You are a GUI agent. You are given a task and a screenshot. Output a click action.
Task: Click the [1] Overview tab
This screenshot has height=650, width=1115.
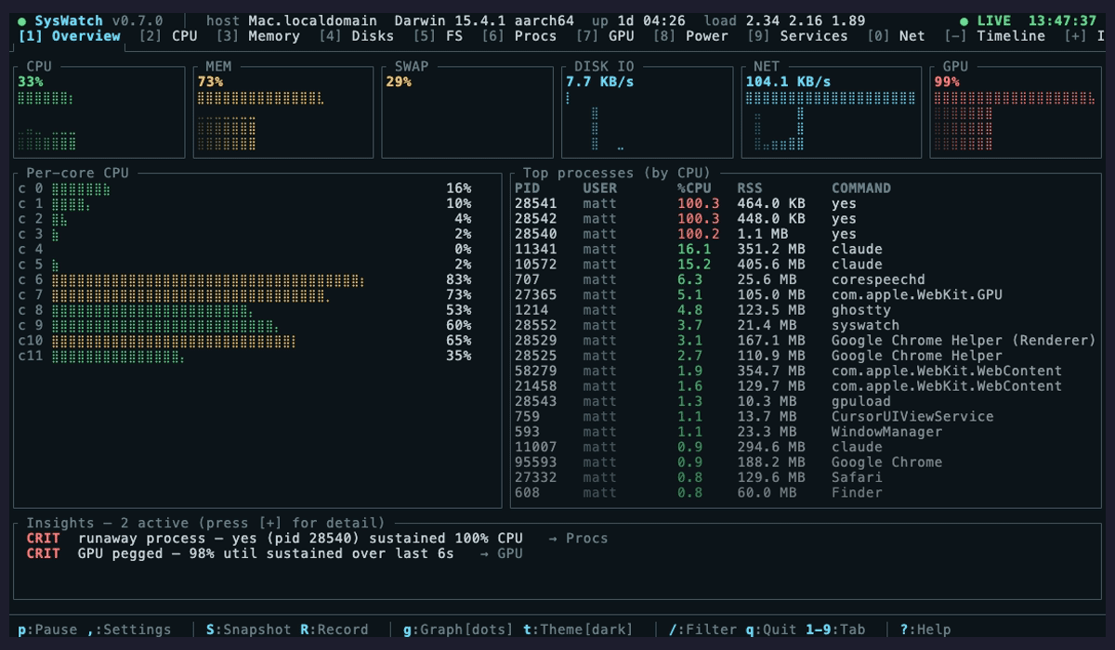click(x=70, y=36)
